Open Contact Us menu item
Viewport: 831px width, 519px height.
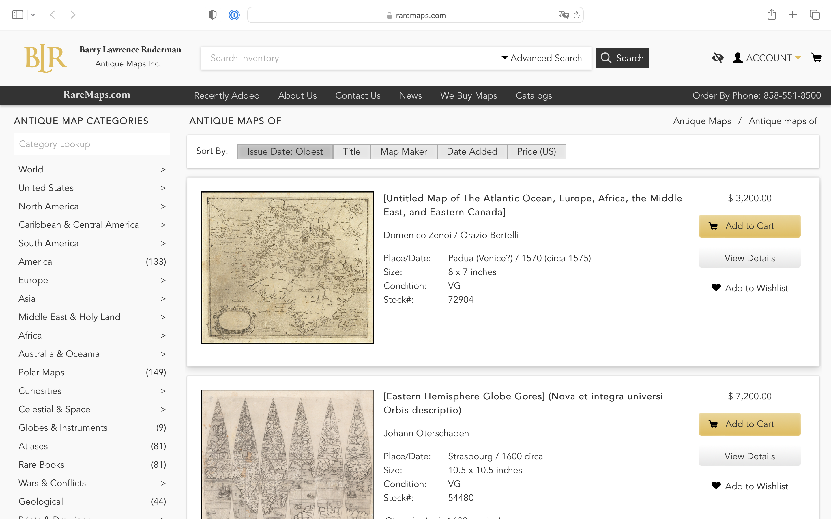tap(358, 95)
